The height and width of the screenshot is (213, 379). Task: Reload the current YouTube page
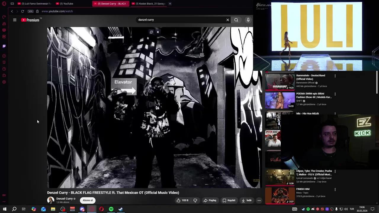tap(23, 11)
